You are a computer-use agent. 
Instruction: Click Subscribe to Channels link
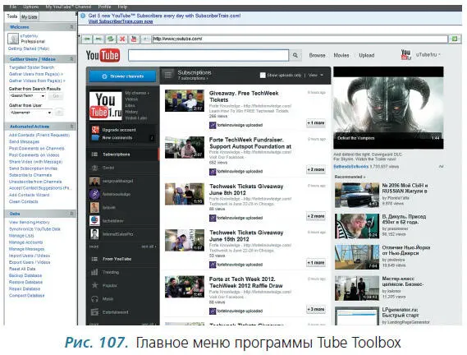(30, 175)
